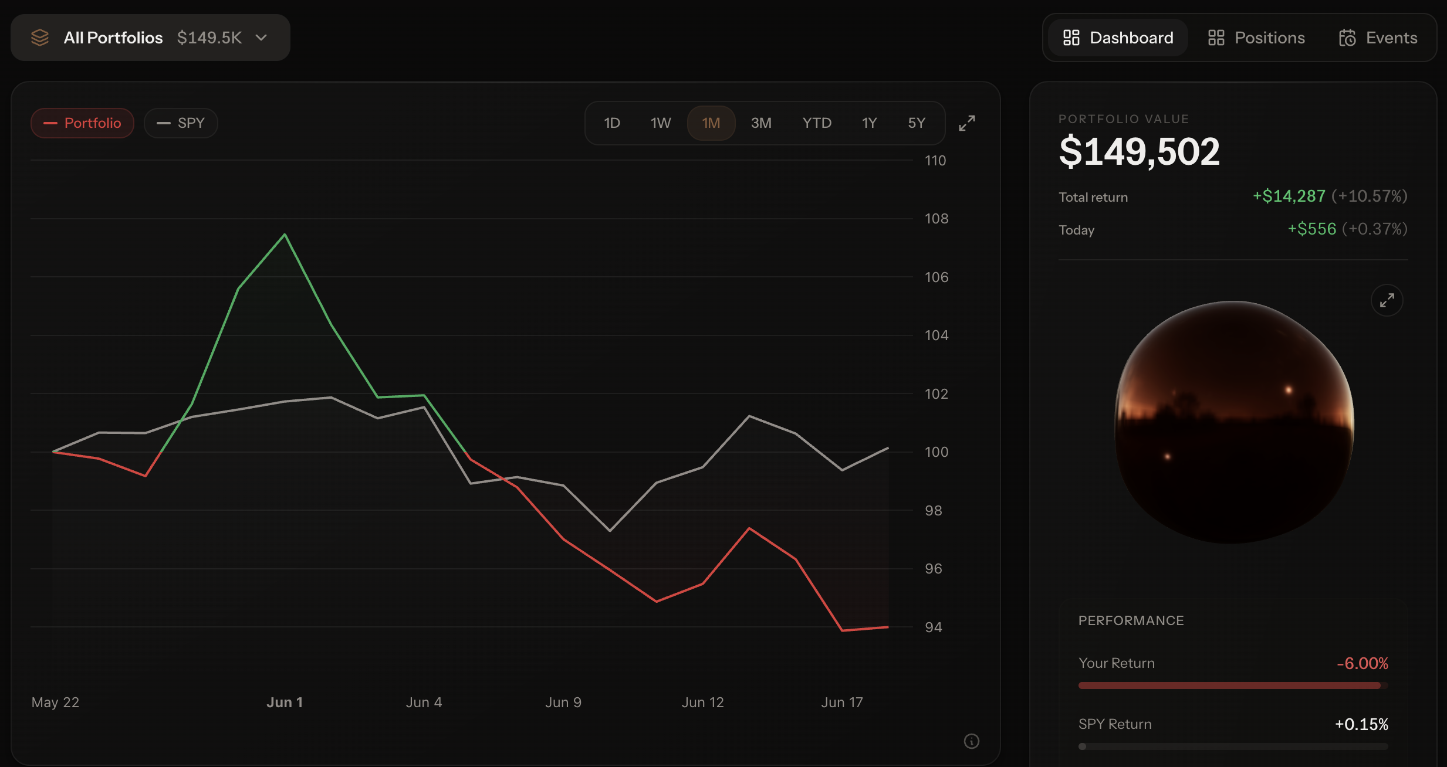Select the 1Y time range
Viewport: 1447px width, 767px height.
[869, 123]
